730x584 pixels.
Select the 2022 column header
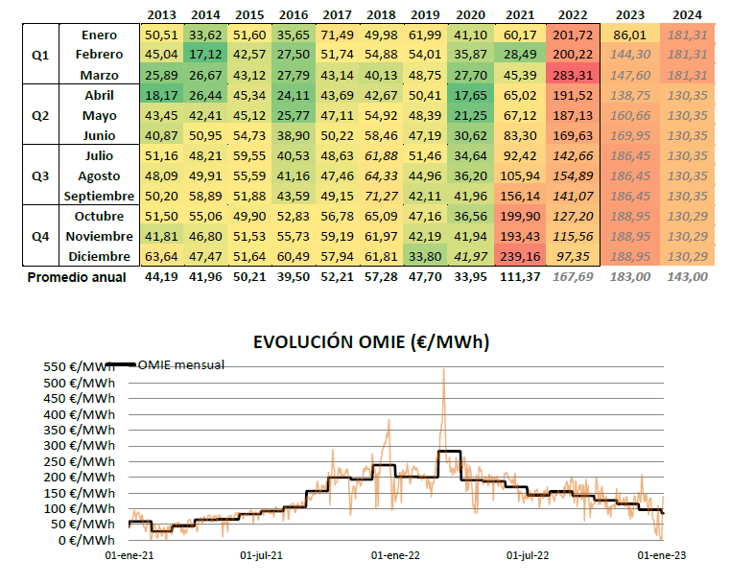click(x=573, y=15)
